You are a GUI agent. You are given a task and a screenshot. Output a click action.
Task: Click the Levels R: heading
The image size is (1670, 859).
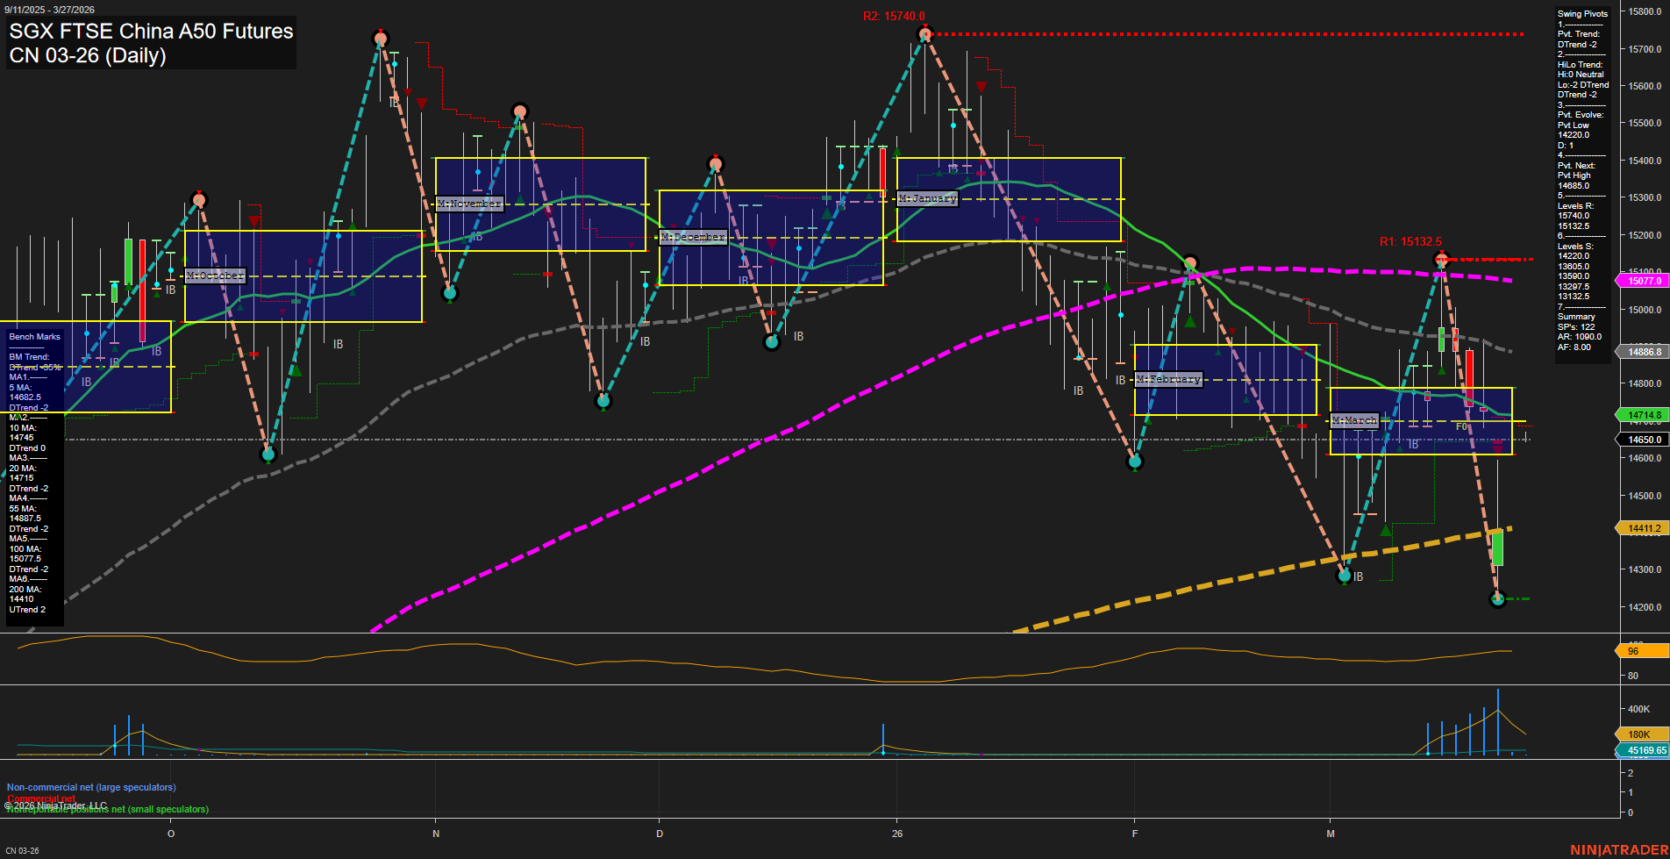(1575, 206)
